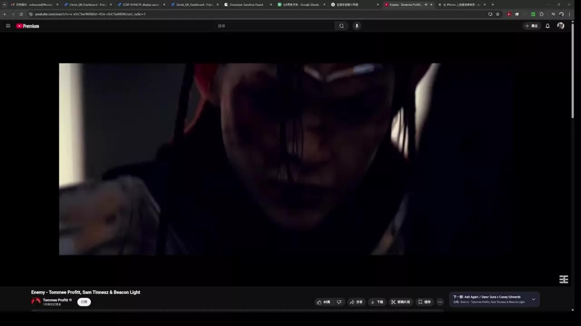This screenshot has height=326, width=581.
Task: Open the Chrome three-dot menu
Action: [x=569, y=14]
